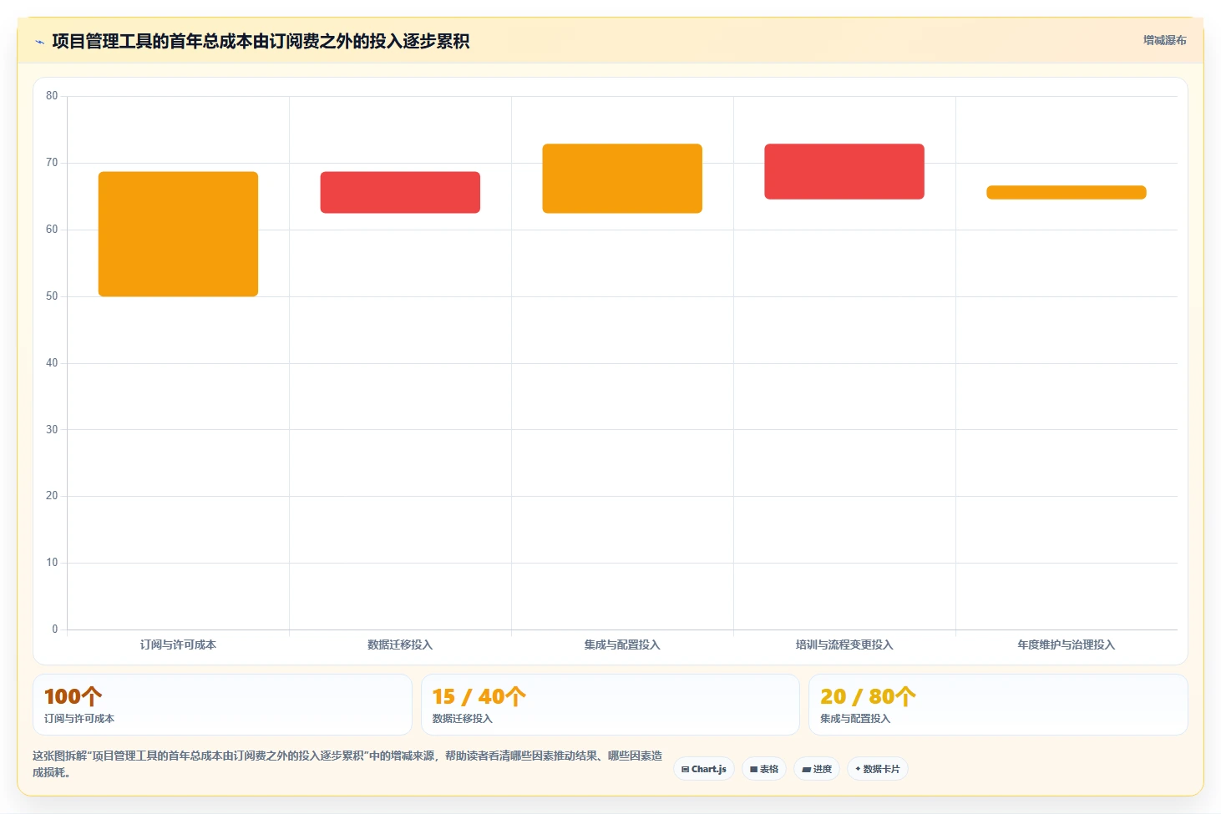Click the x-axis label 数据迁移投入
Image resolution: width=1221 pixels, height=814 pixels.
[400, 645]
